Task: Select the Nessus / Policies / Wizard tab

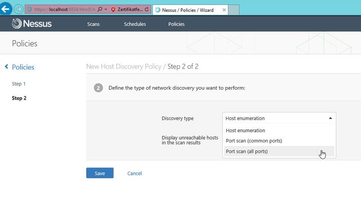Action: [190, 10]
